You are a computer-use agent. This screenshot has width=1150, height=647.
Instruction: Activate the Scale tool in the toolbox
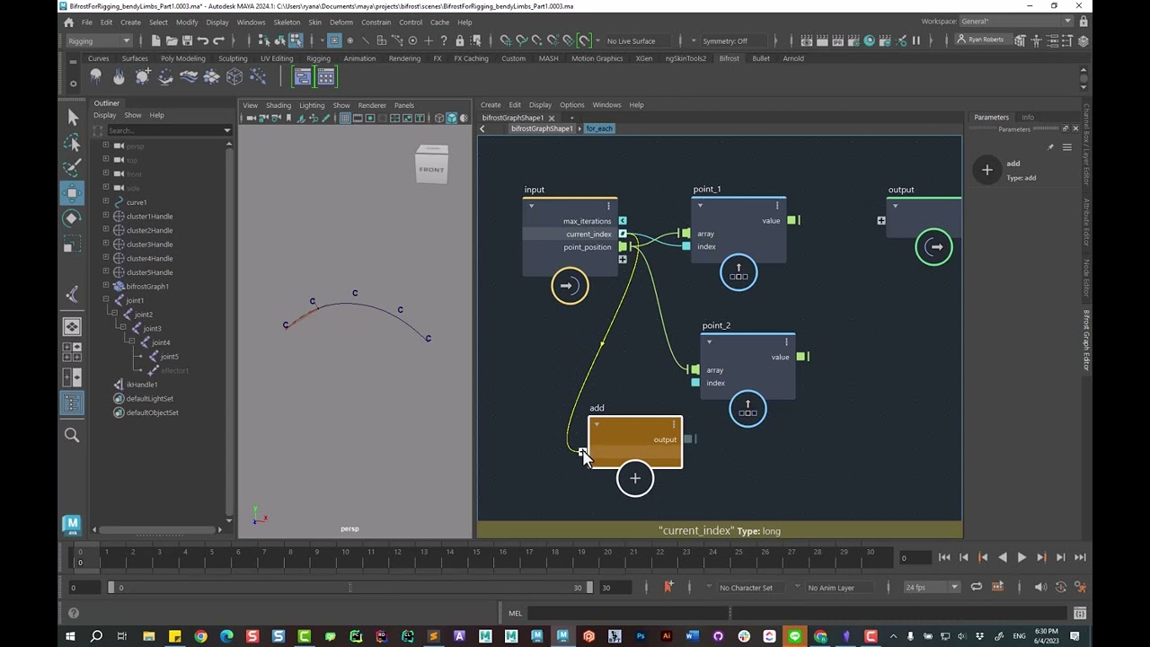click(x=73, y=244)
